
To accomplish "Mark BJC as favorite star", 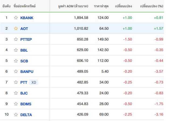I will (16, 93).
